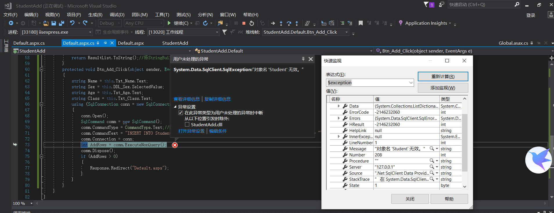This screenshot has width=554, height=213.
Task: Toggle the bookmark icon in toolbar
Action: [361, 23]
